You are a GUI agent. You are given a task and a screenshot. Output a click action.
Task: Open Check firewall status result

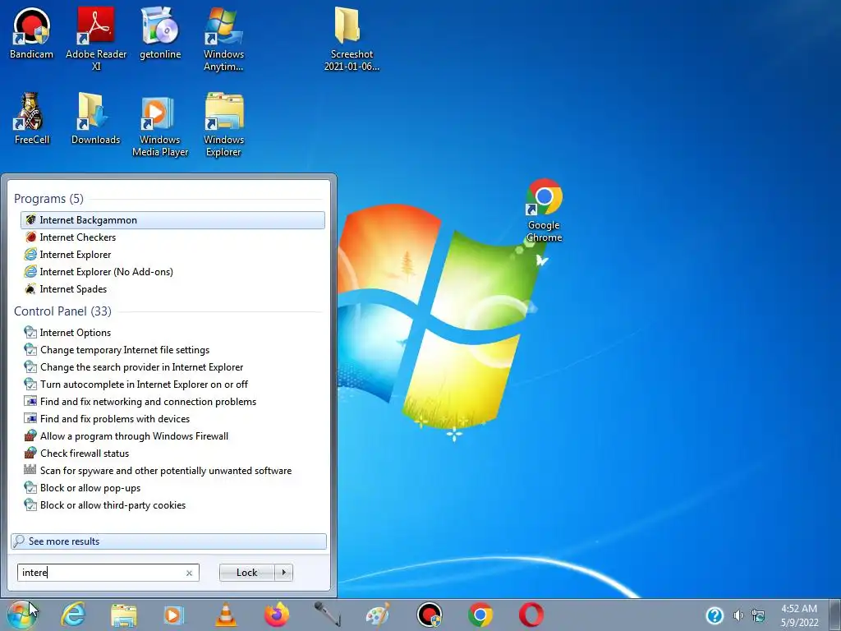pos(172,454)
